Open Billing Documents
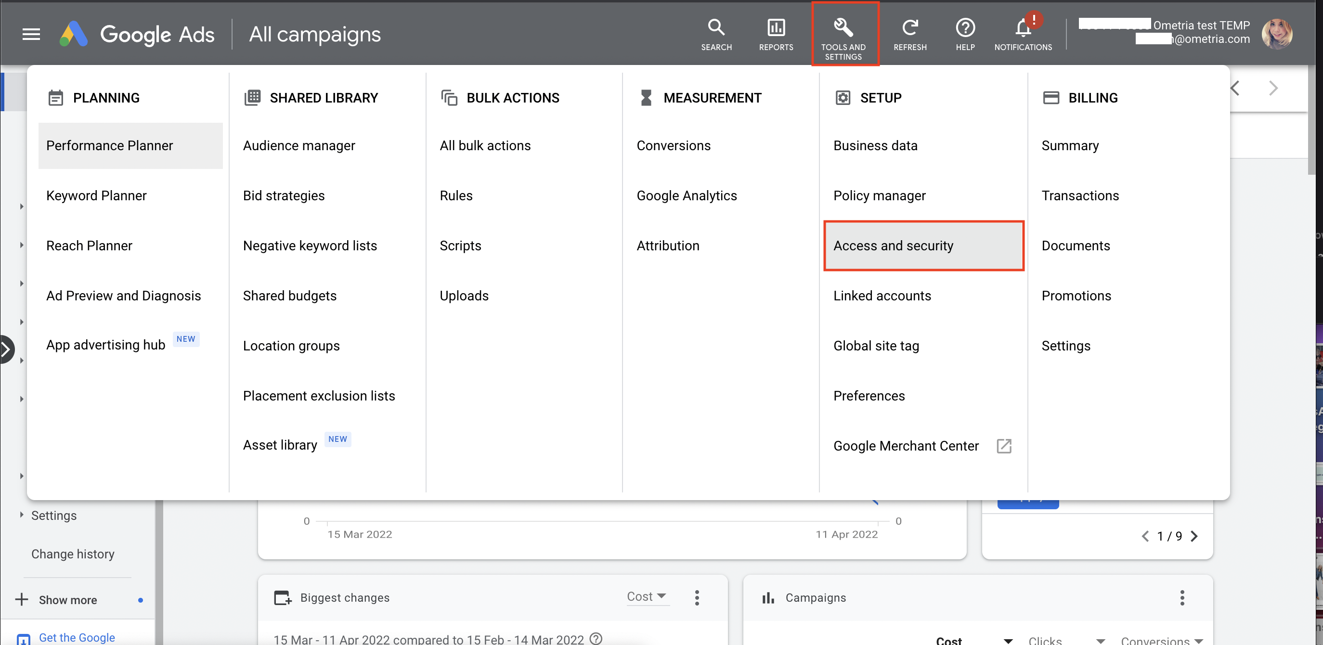This screenshot has width=1323, height=645. pyautogui.click(x=1076, y=245)
